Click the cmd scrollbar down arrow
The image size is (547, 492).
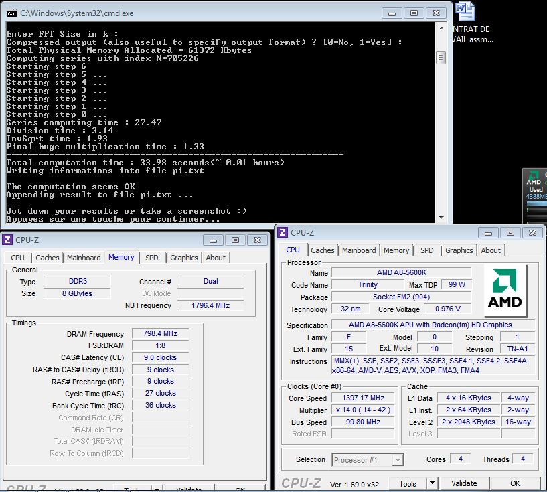(x=441, y=218)
